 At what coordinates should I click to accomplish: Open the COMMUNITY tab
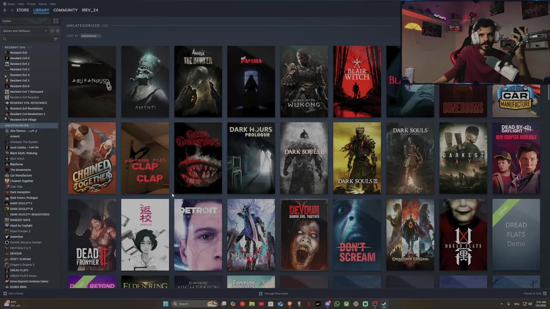coord(65,10)
